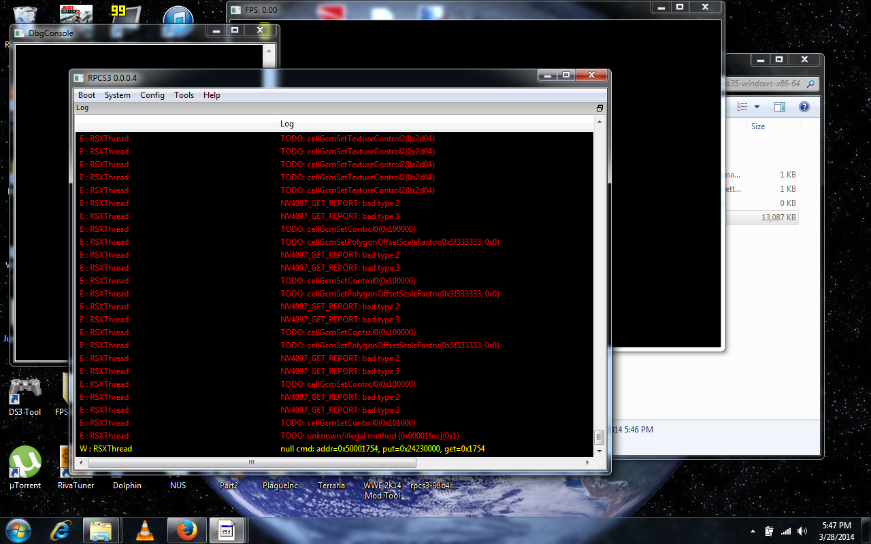Click the RPCS3 taskbar button
This screenshot has width=871, height=544.
[227, 530]
